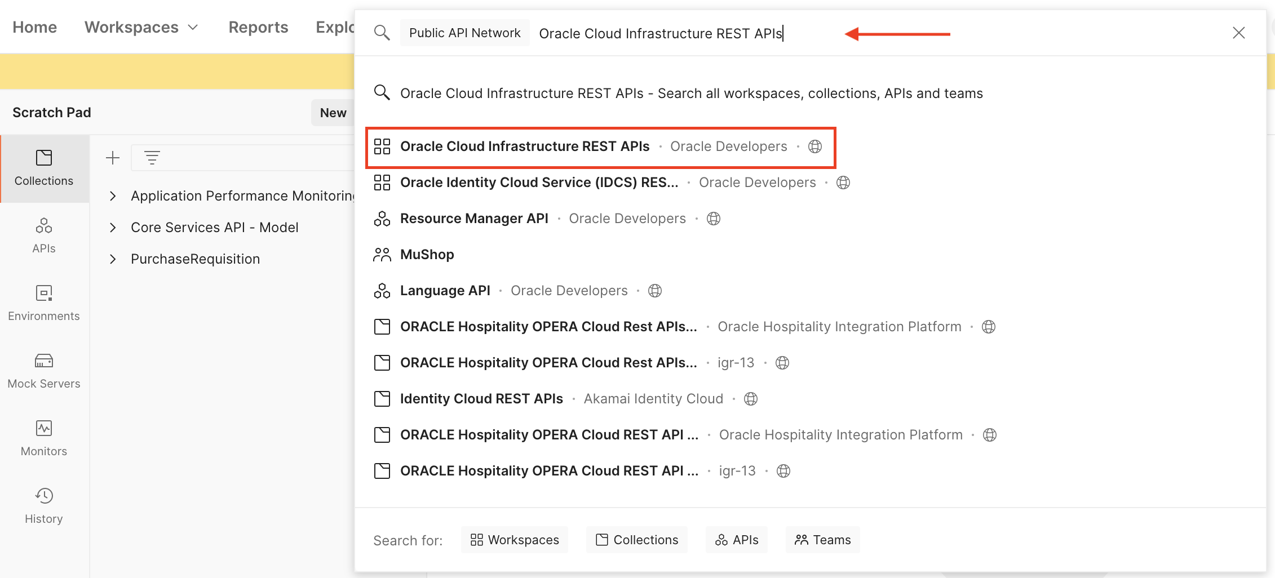
Task: Open Mock Servers in the sidebar
Action: (x=44, y=371)
